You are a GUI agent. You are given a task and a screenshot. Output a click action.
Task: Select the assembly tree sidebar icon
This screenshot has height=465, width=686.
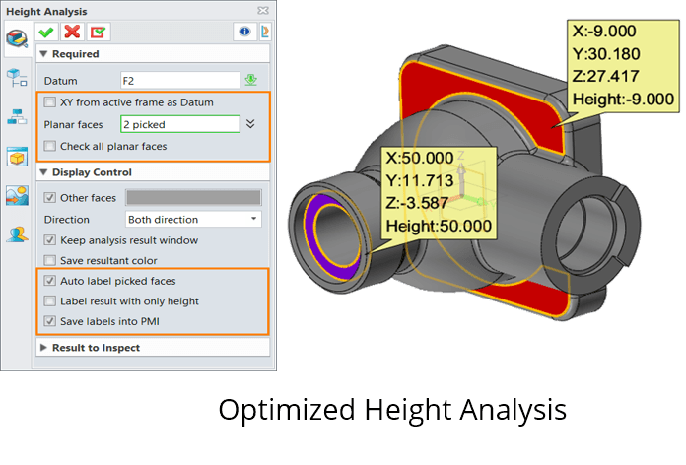click(17, 76)
